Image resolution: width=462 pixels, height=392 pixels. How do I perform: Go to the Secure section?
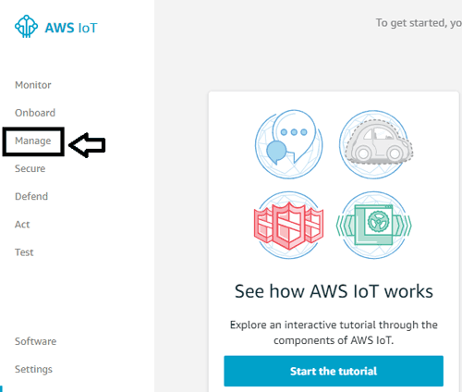[30, 168]
